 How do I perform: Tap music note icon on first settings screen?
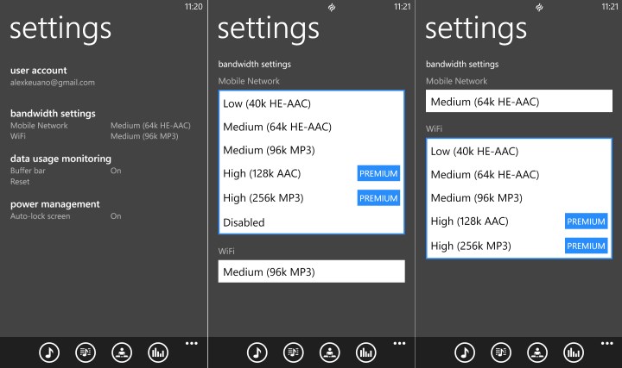(x=49, y=352)
